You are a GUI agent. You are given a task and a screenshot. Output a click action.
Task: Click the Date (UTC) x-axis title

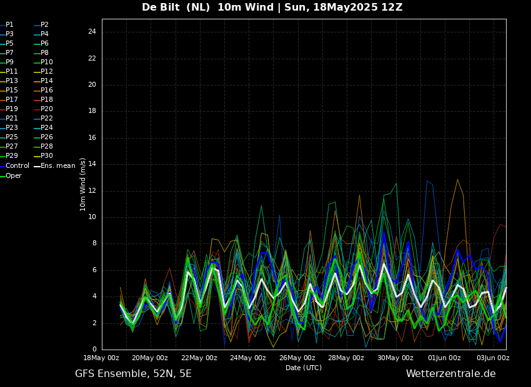coord(304,368)
